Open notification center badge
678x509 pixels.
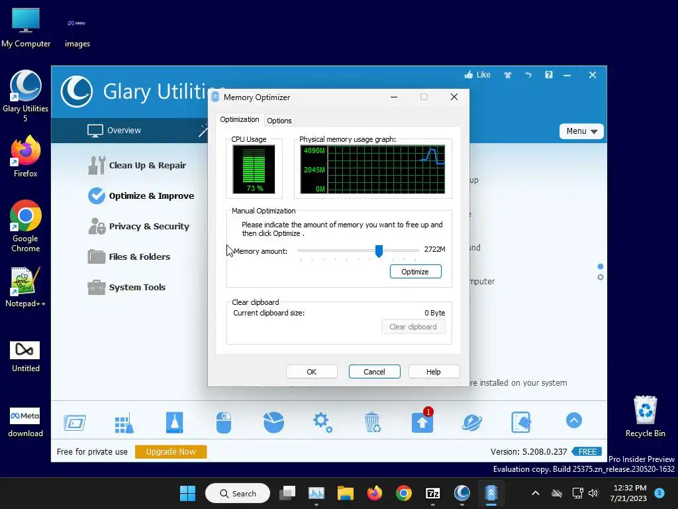pos(659,493)
